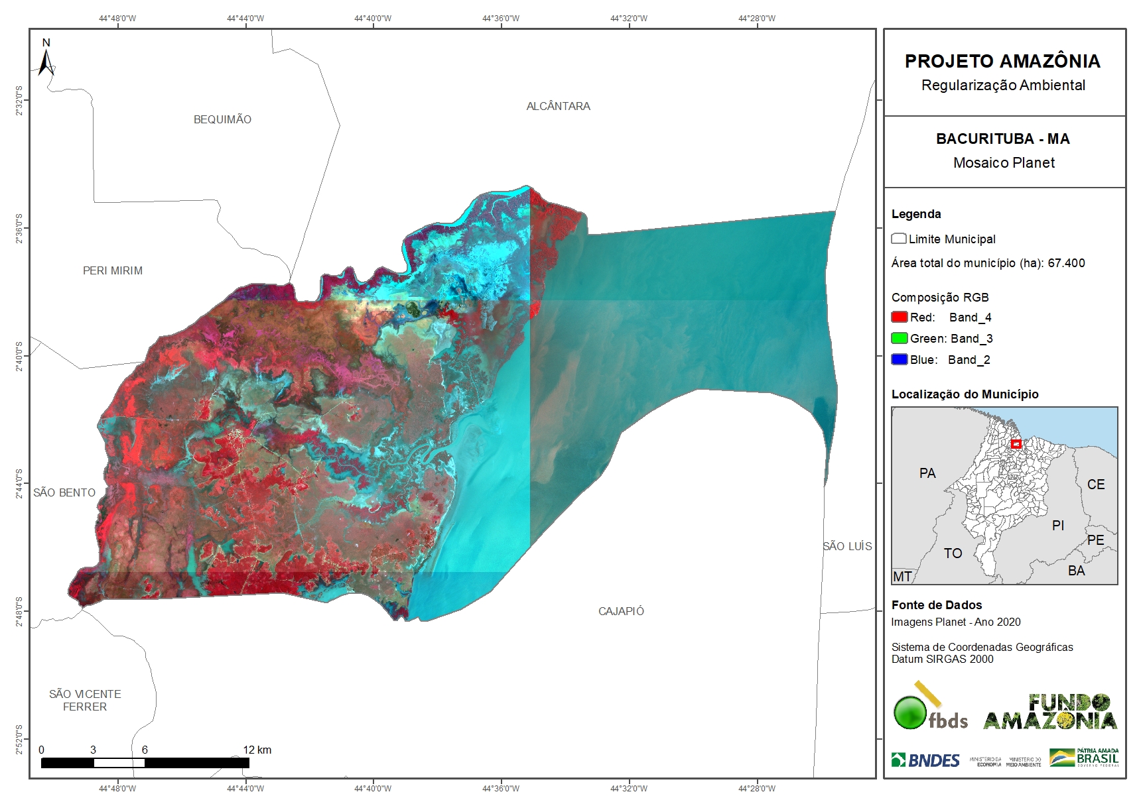This screenshot has height=806, width=1141.
Task: Click the red locator square in inset map
Action: click(x=1016, y=444)
